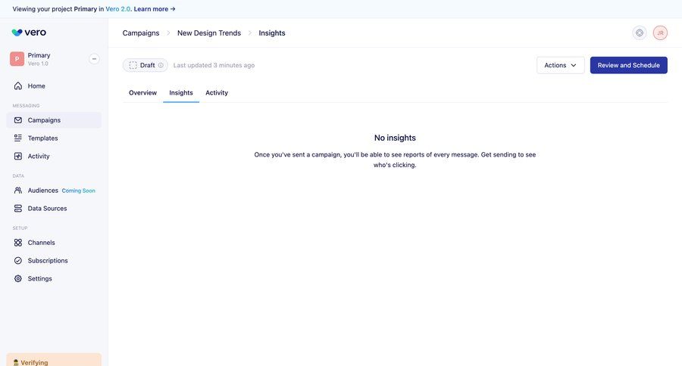Click the info icon beside Draft
The width and height of the screenshot is (682, 366).
pos(161,65)
